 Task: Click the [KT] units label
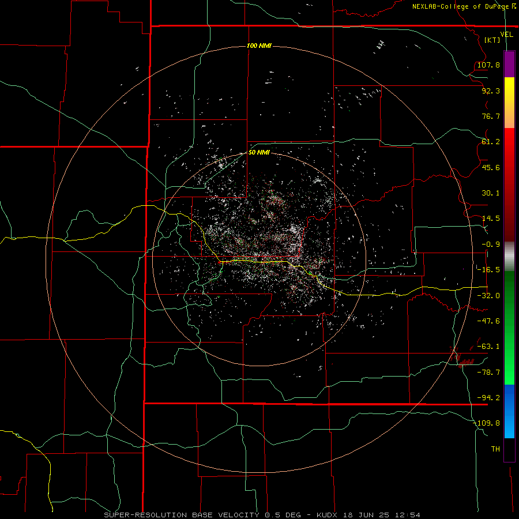pyautogui.click(x=492, y=40)
